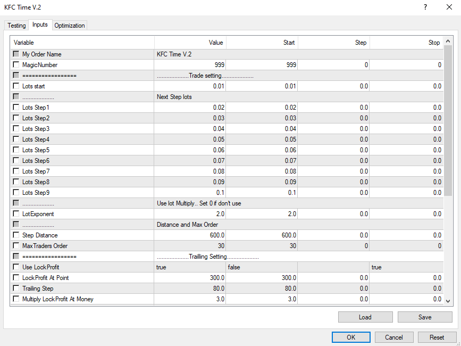
Task: Check the LockProfit At Point checkbox
Action: click(16, 277)
